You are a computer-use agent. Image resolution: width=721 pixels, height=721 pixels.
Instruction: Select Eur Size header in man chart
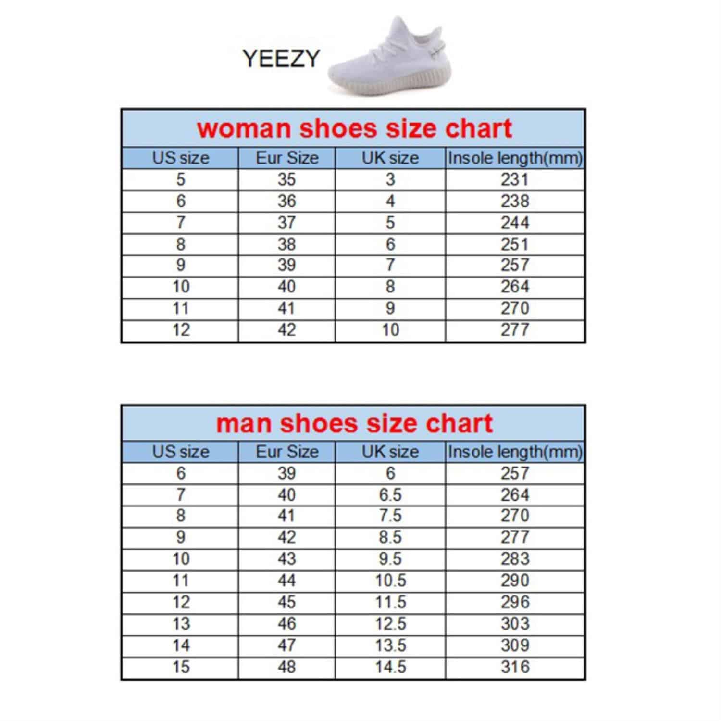click(x=287, y=452)
